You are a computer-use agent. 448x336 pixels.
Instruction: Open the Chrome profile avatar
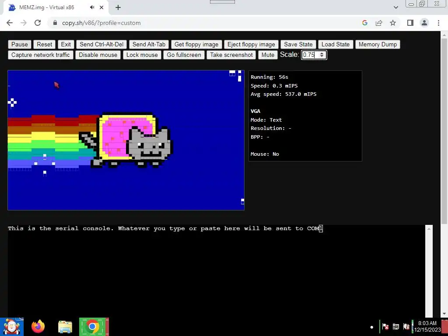click(x=424, y=23)
